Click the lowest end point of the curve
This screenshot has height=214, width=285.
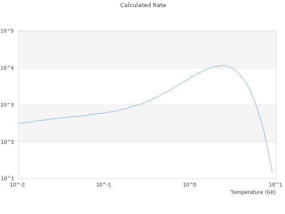click(272, 172)
